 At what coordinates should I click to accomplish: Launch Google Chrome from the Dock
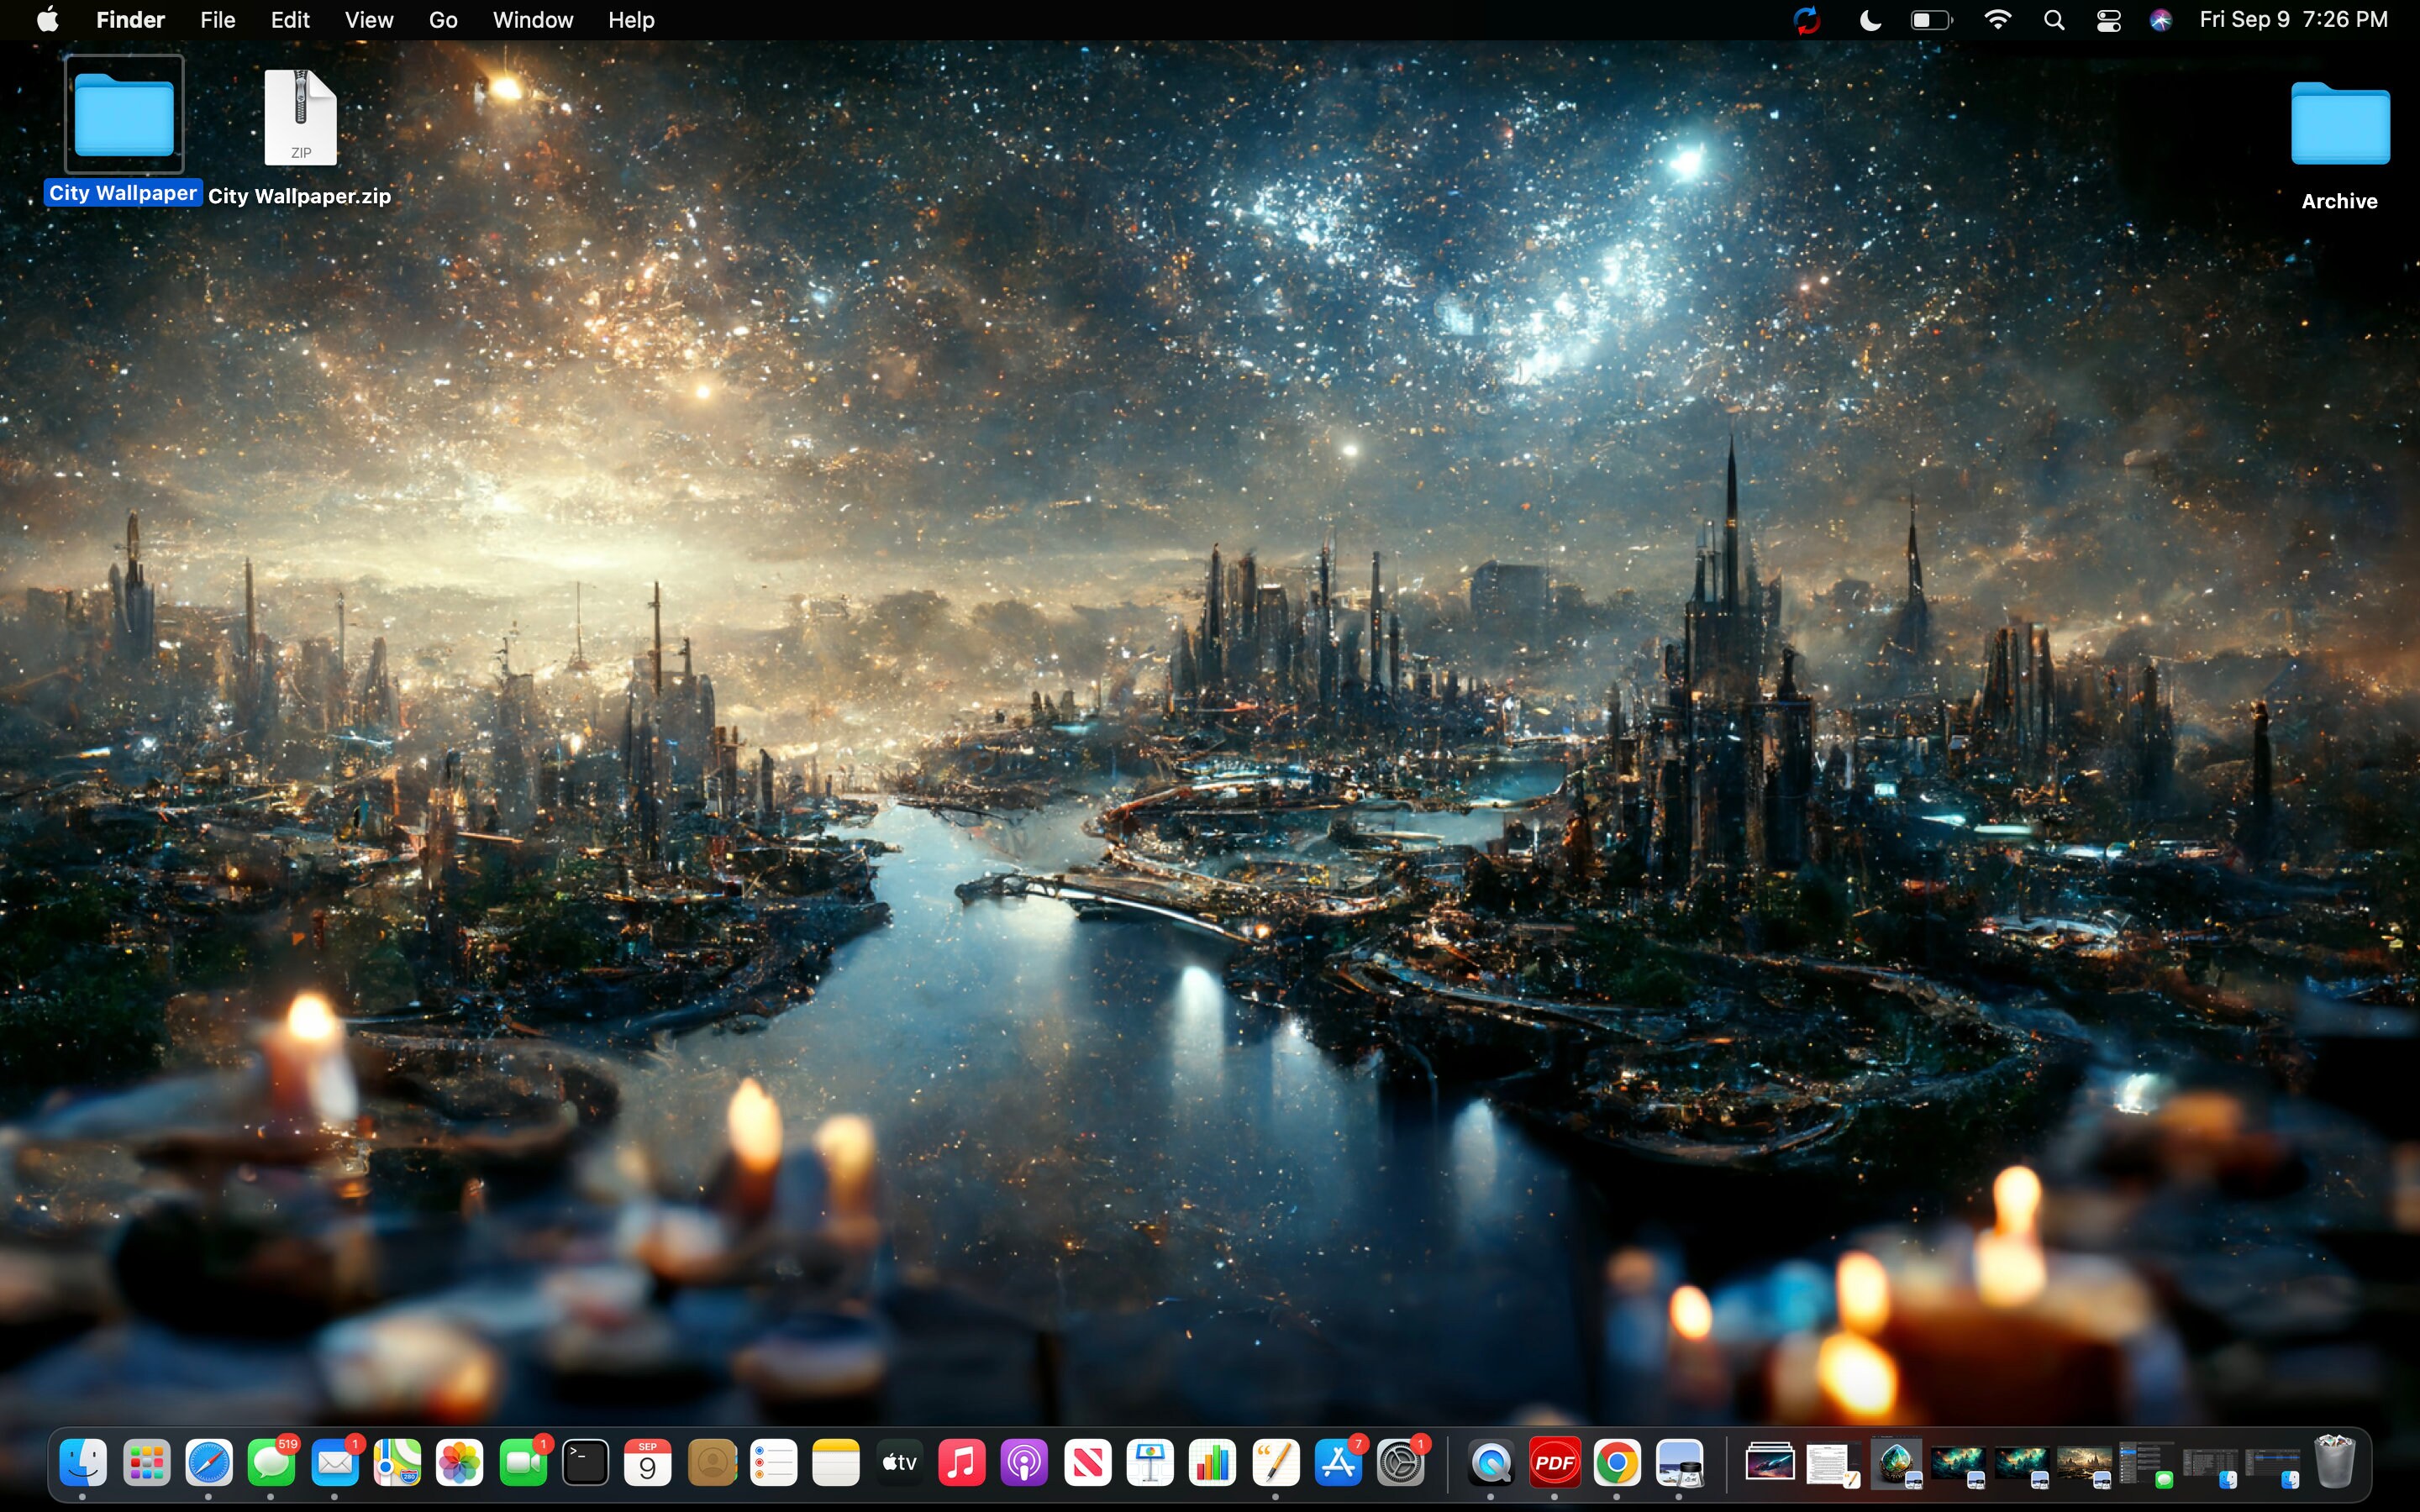pyautogui.click(x=1620, y=1461)
